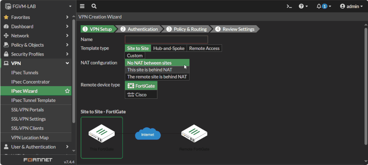Image resolution: width=368 pixels, height=165 pixels.
Task: Go to VPN Setup wizard step
Action: click(x=98, y=29)
